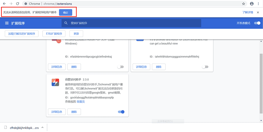Open the 了解详情 learn more link

[x=248, y=12]
